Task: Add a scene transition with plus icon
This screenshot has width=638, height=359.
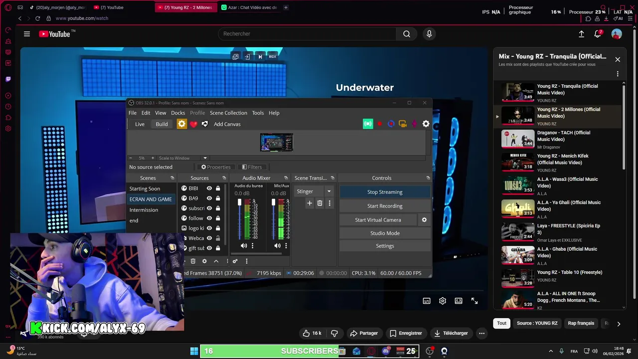Action: point(310,203)
